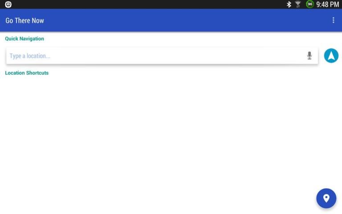
Task: Click the Quick Navigation heading
Action: point(24,39)
